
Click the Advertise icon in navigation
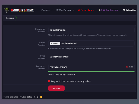coord(124,10)
